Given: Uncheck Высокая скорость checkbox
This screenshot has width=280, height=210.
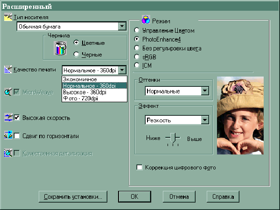Looking at the screenshot, I should pyautogui.click(x=17, y=118).
